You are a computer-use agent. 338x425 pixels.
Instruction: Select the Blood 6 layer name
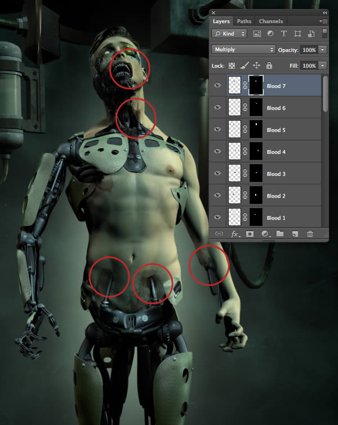coord(276,108)
